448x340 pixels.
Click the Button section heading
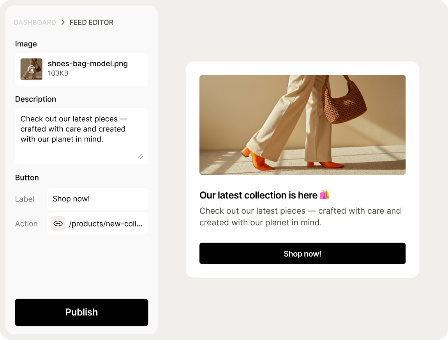27,178
